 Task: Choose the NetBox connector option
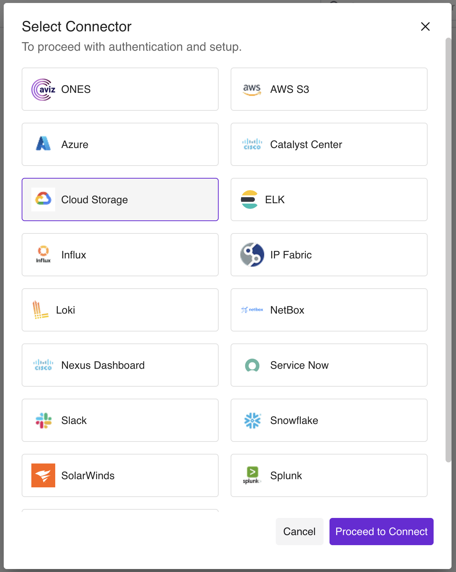point(329,310)
